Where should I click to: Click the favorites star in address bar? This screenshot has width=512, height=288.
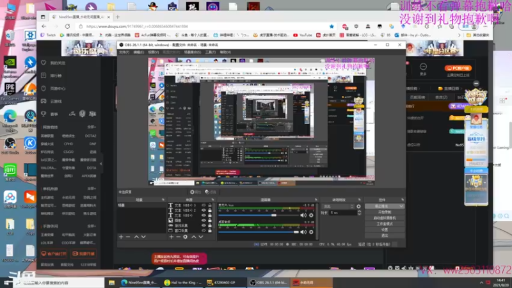pos(332,26)
